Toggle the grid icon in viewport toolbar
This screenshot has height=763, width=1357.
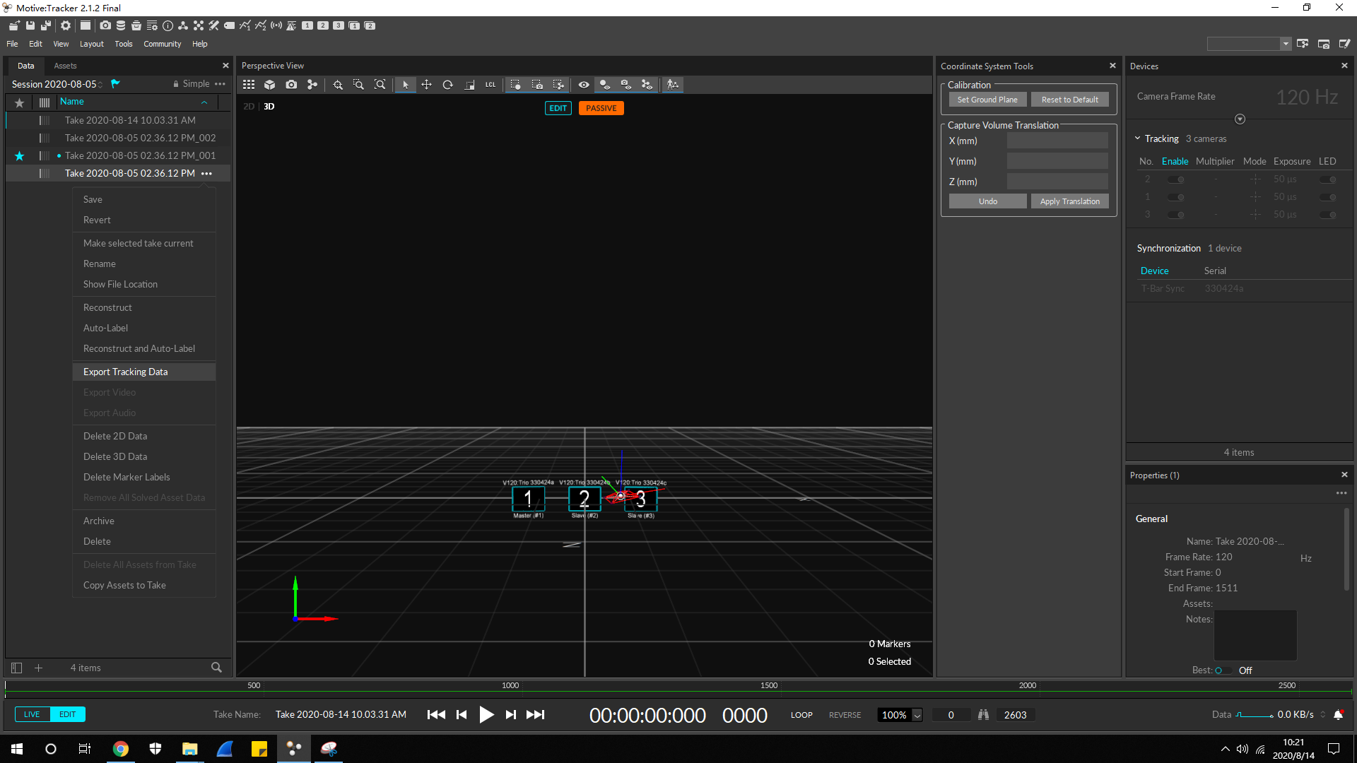tap(249, 85)
